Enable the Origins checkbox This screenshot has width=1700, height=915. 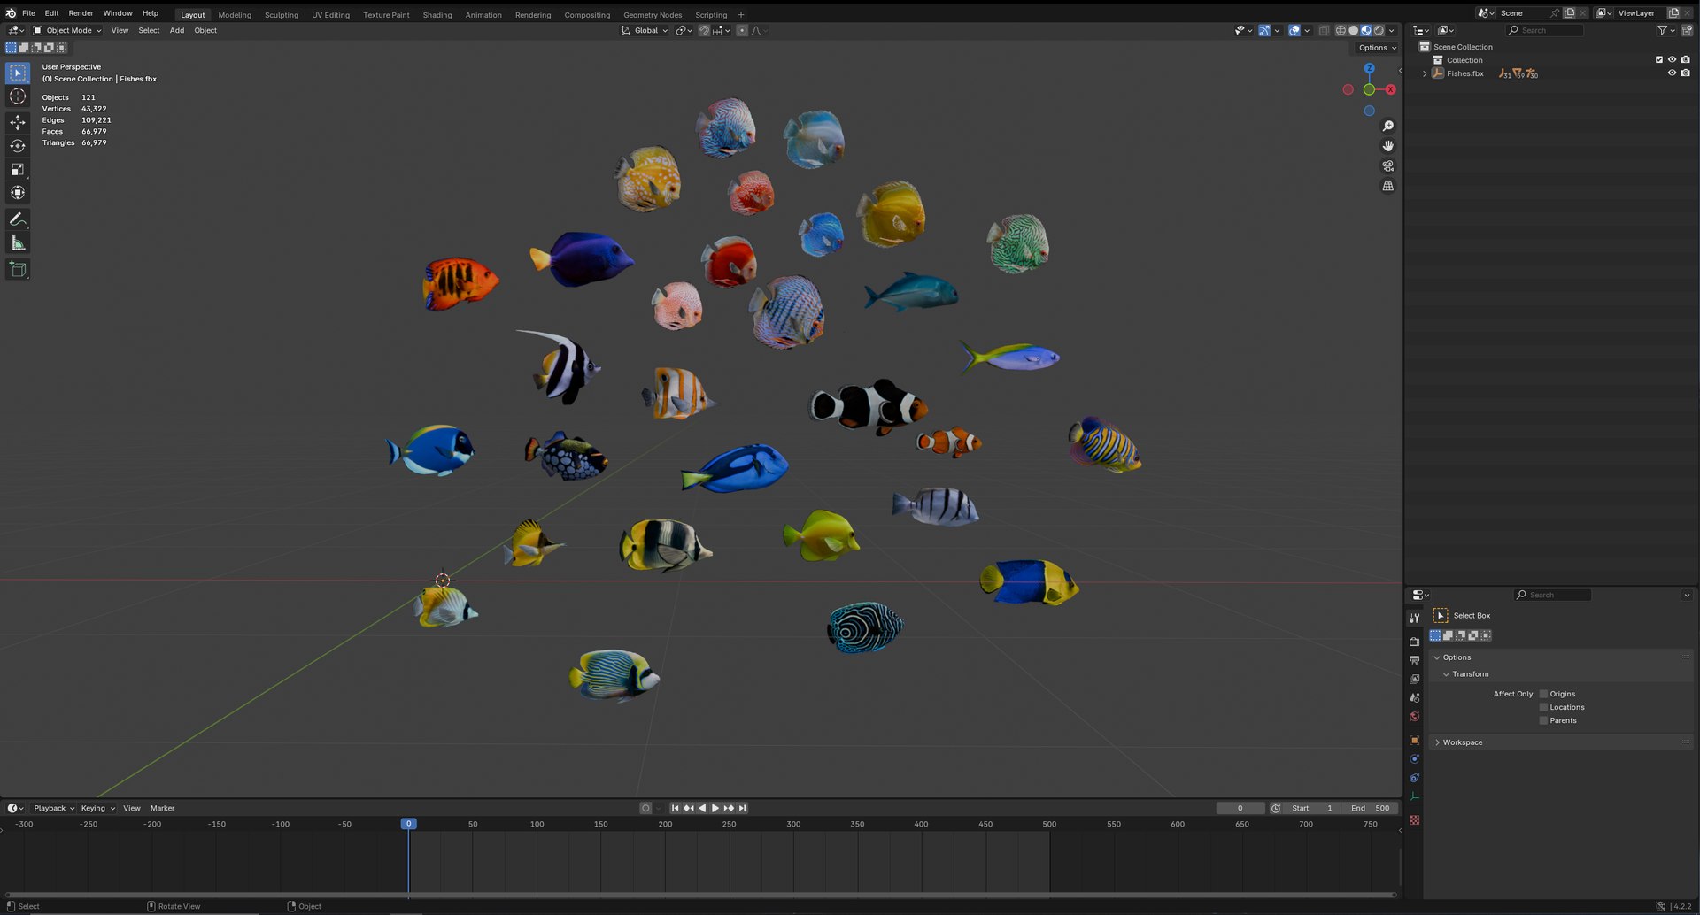(x=1543, y=694)
